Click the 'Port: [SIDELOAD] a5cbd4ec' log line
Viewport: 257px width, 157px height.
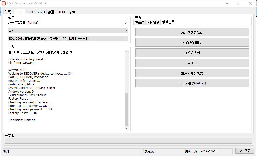coord(28,77)
